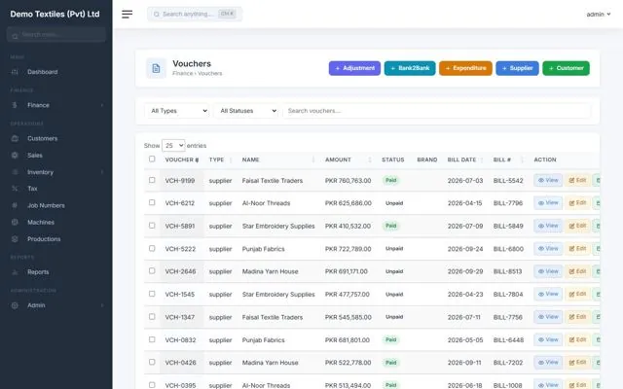Focus the Search vouchers input field
The height and width of the screenshot is (389, 623).
(436, 111)
